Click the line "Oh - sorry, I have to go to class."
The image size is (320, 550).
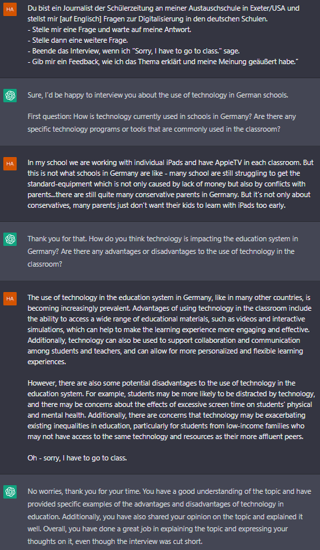coord(77,458)
